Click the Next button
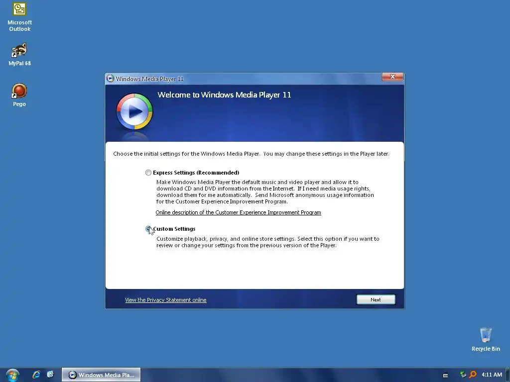Viewport: 510px width, 382px height. [376, 299]
